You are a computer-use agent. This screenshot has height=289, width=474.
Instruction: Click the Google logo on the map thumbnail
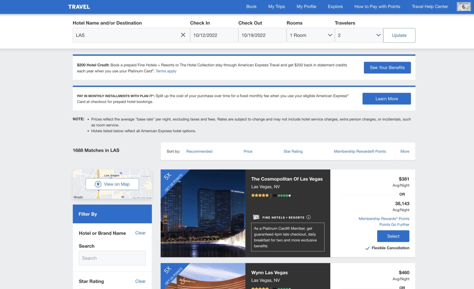[x=78, y=197]
